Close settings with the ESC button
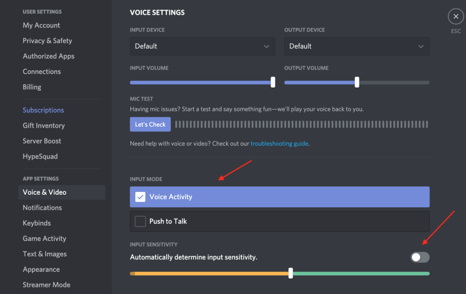The image size is (466, 294). pyautogui.click(x=456, y=16)
